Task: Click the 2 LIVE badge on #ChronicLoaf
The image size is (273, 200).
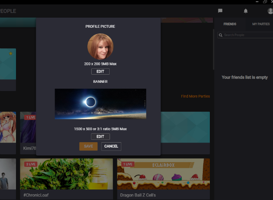Action: point(30,164)
